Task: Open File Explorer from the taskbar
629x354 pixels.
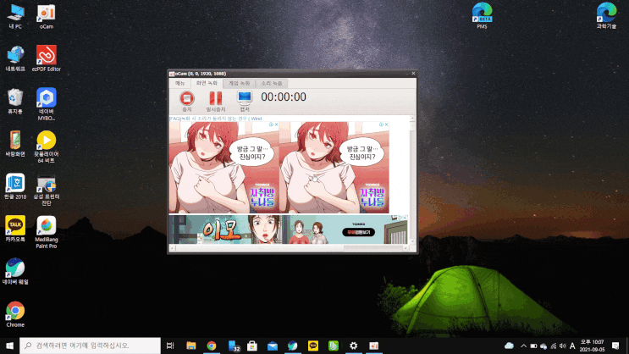Action: [191, 346]
